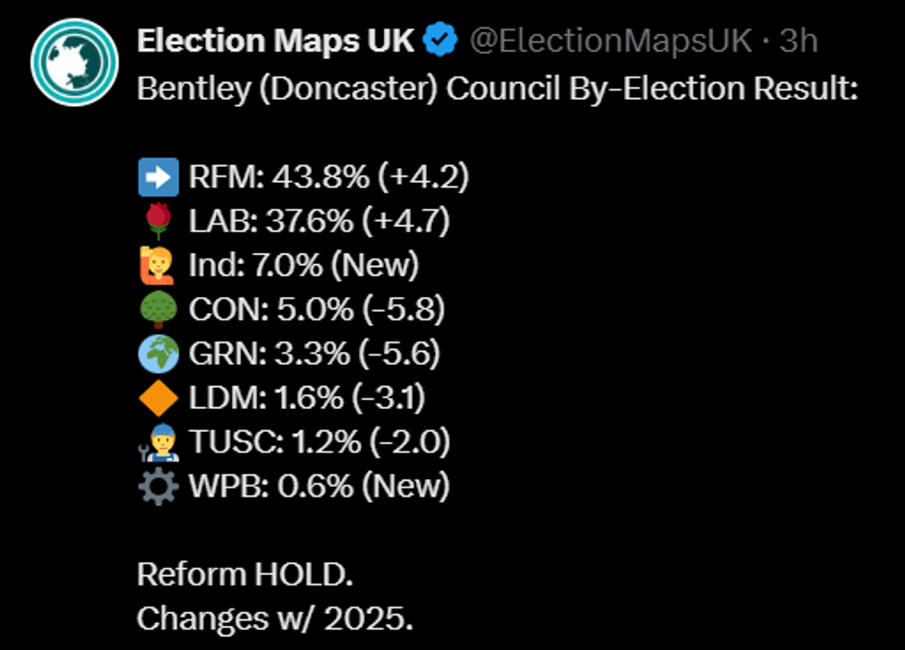
Task: Click the TUSC 1.2% result text
Action: 320,442
